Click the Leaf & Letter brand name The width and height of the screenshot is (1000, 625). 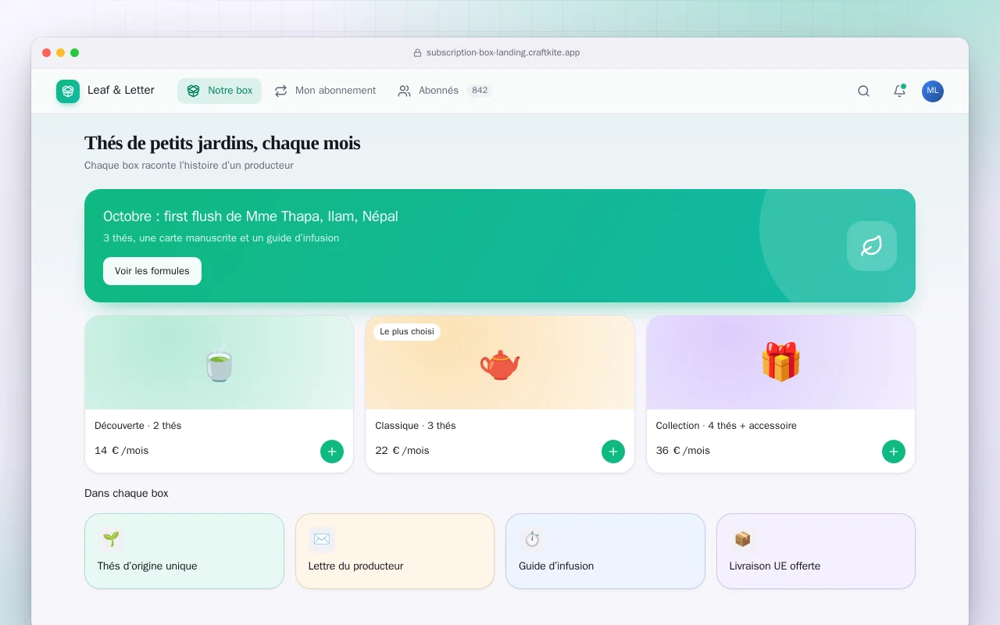(121, 90)
